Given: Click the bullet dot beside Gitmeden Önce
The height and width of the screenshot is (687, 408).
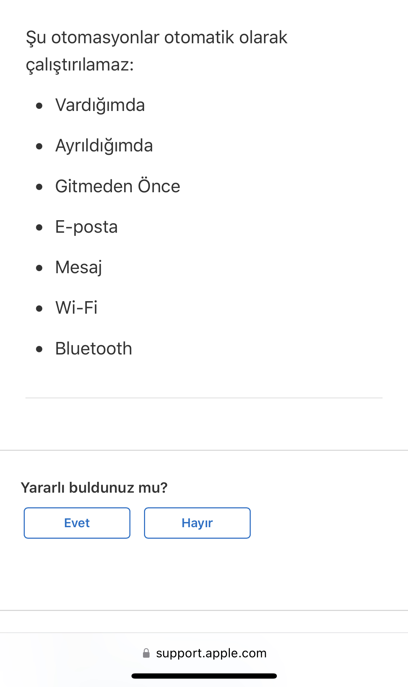Looking at the screenshot, I should pos(39,187).
